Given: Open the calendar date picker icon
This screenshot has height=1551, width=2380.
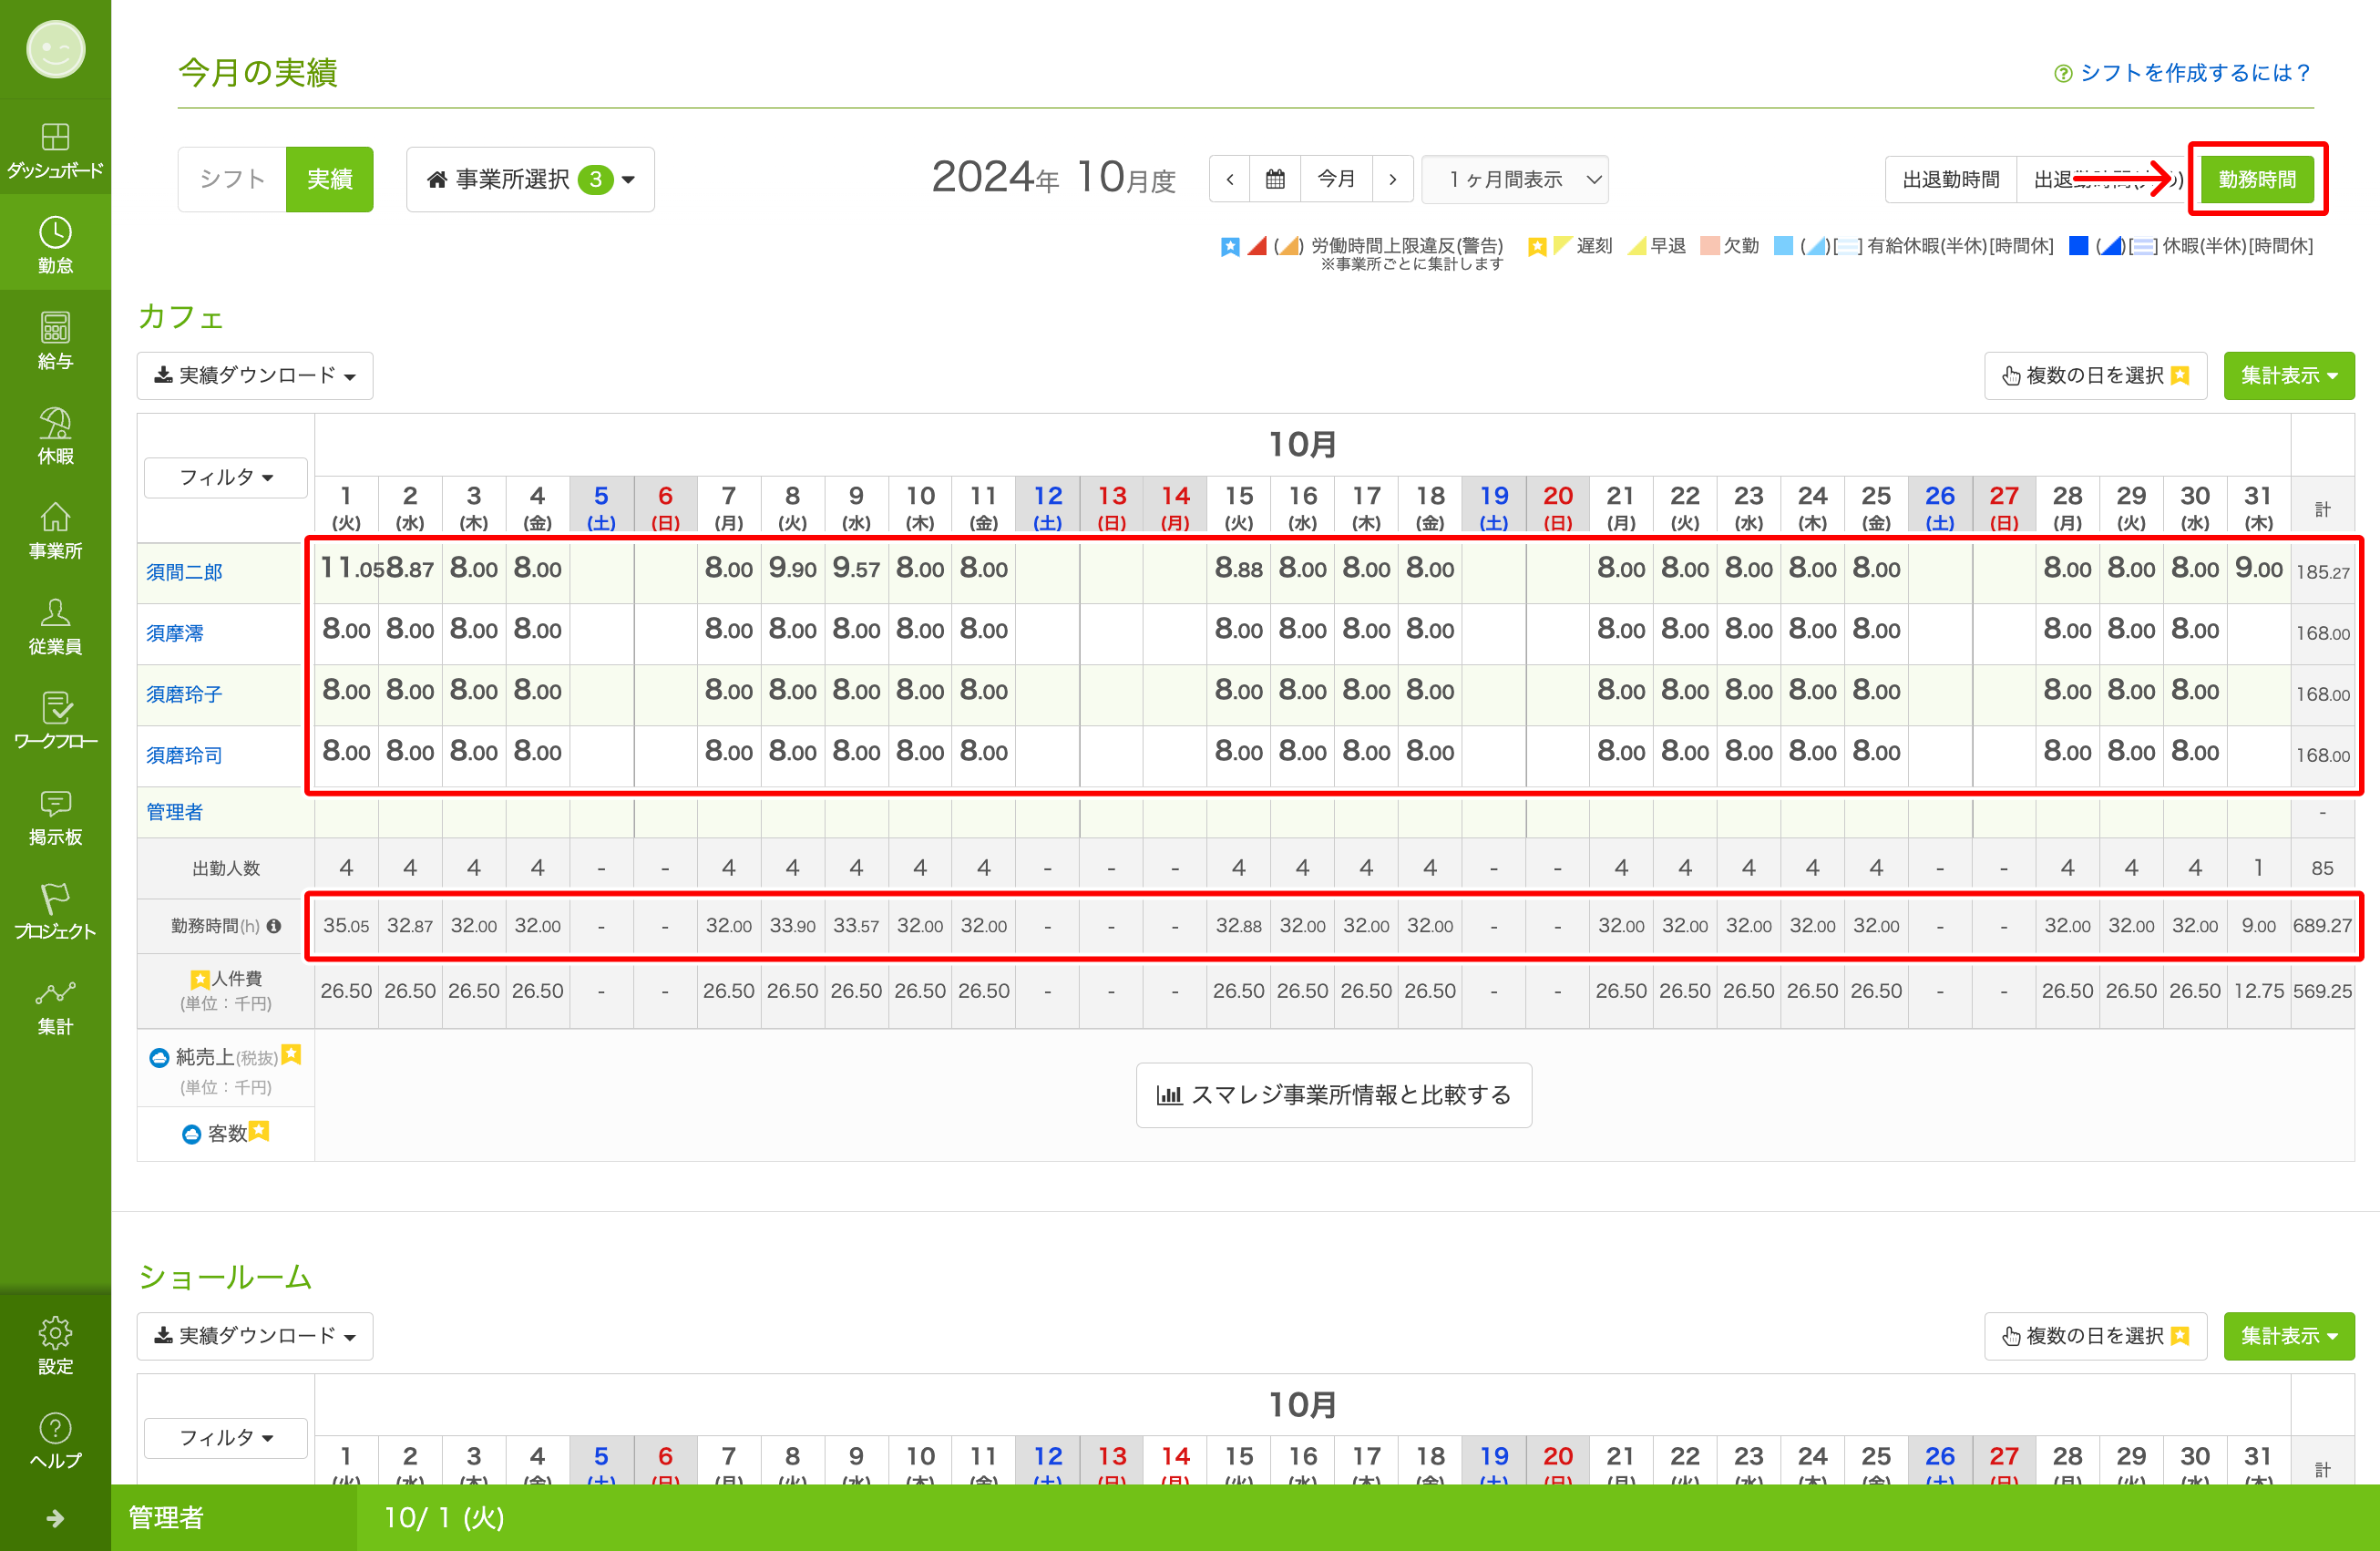Looking at the screenshot, I should 1275,179.
